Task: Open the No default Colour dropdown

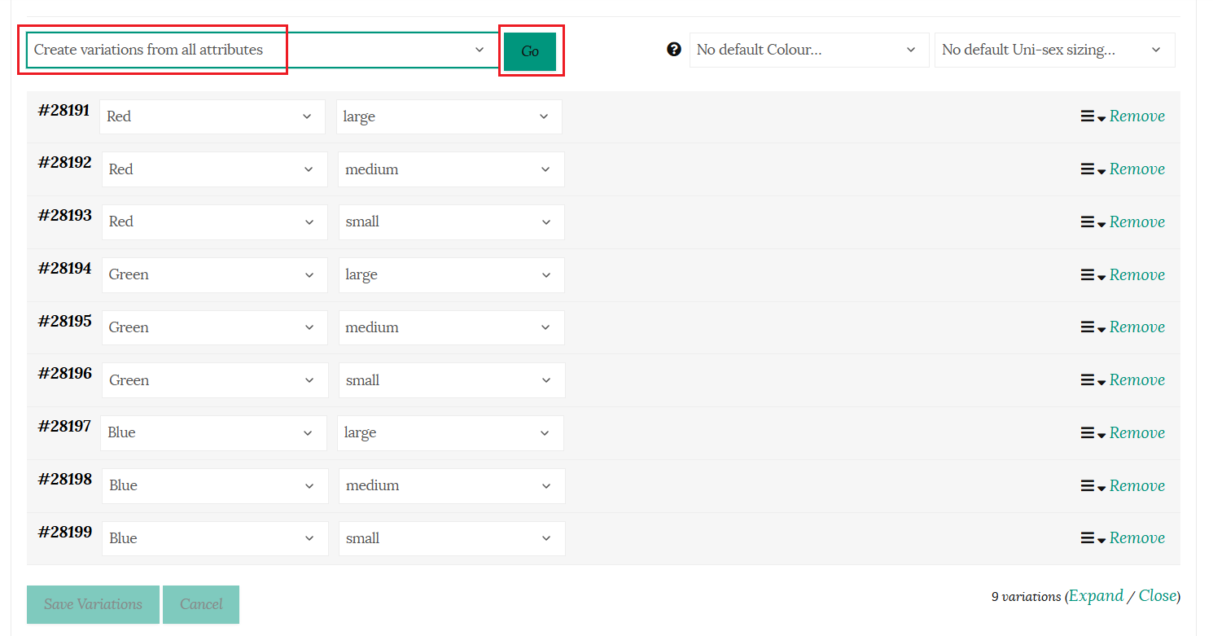Action: point(809,50)
